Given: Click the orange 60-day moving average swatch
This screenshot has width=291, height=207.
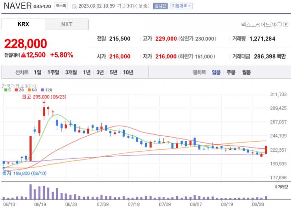Looking at the screenshot, I should pyautogui.click(x=29, y=90).
